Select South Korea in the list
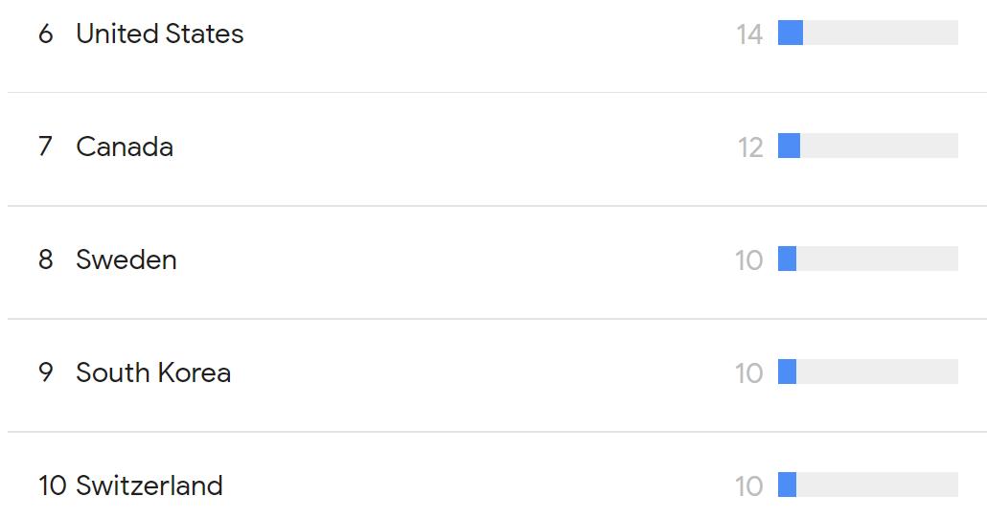The width and height of the screenshot is (987, 519). (153, 372)
